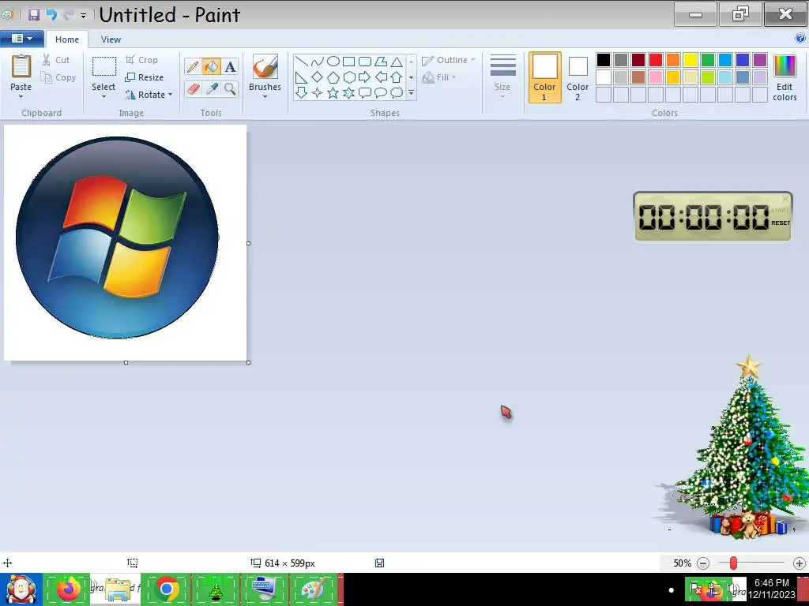Click the Paste clipboard button

coord(21,73)
